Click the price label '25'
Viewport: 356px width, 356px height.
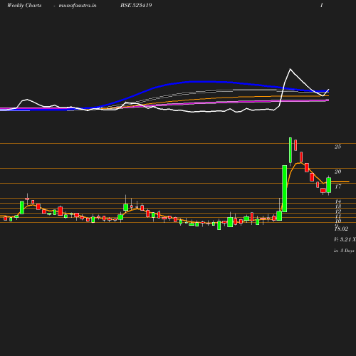click(x=337, y=147)
